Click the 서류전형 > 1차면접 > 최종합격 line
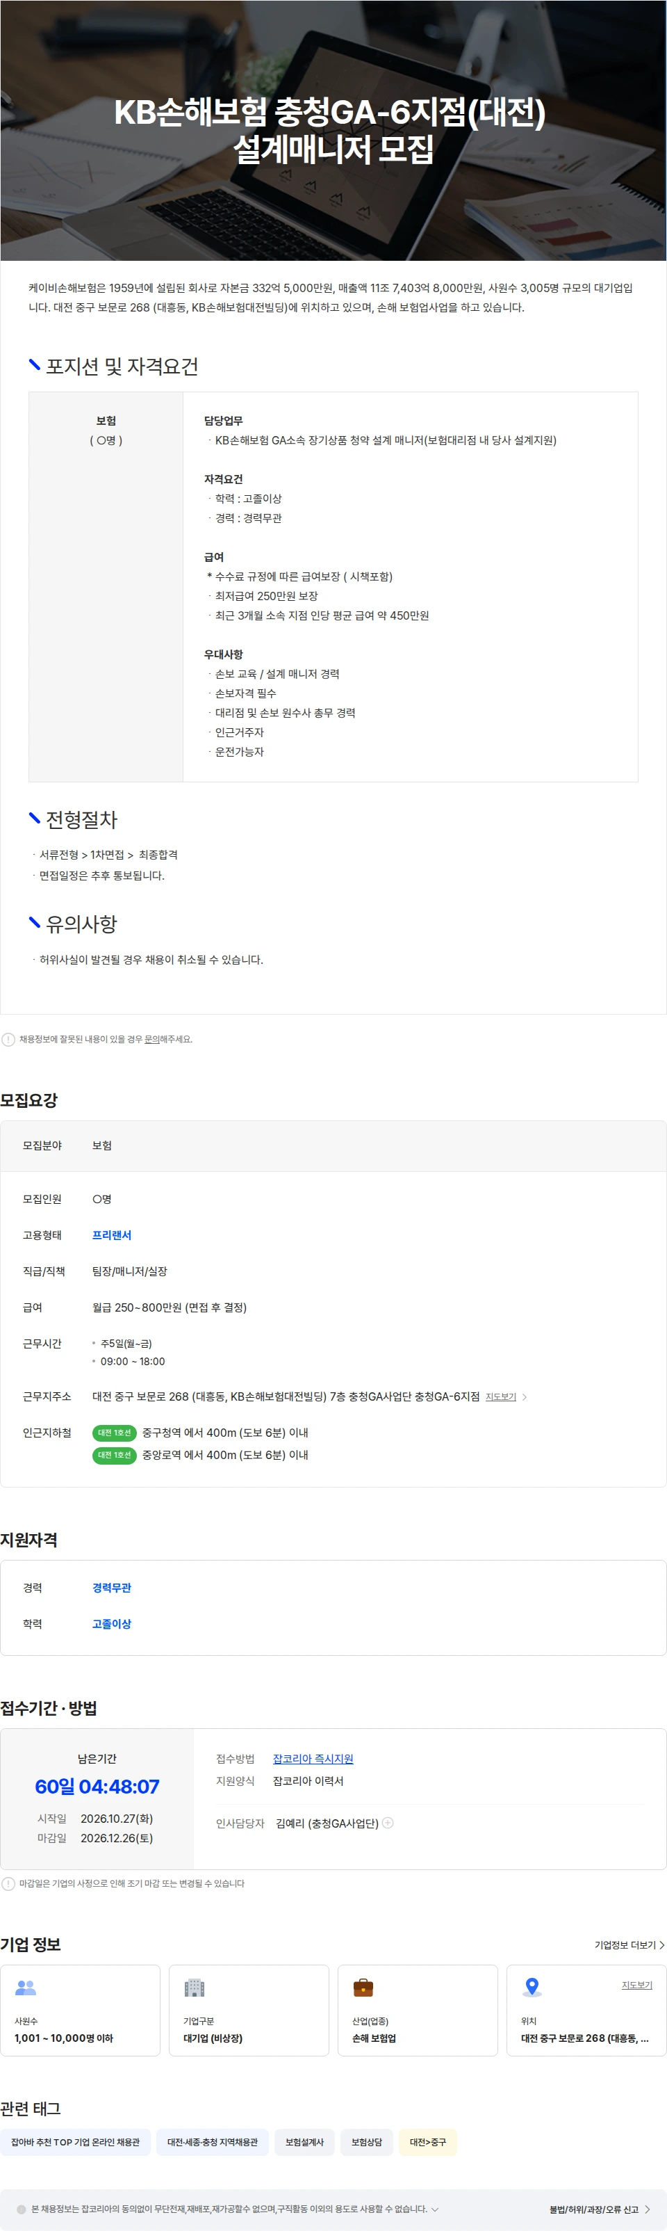The width and height of the screenshot is (667, 2231). tap(108, 855)
